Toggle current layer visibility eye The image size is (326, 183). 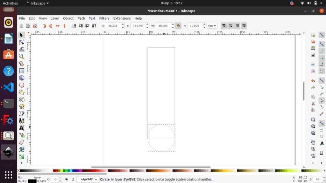pos(66,179)
